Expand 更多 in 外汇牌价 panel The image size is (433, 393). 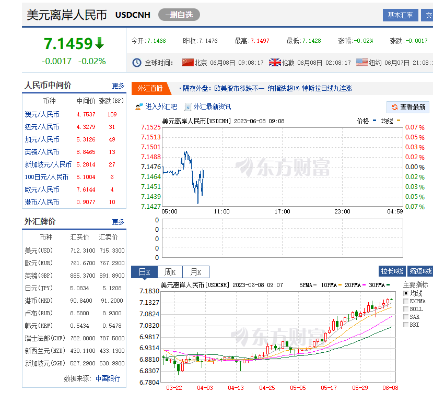[118, 222]
